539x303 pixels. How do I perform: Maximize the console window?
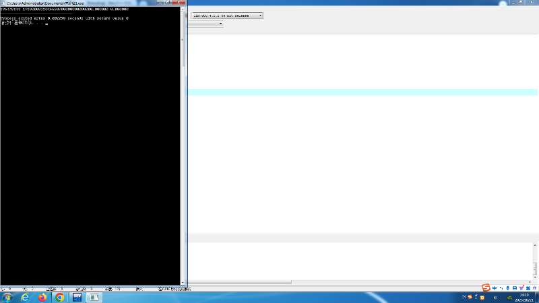[168, 3]
